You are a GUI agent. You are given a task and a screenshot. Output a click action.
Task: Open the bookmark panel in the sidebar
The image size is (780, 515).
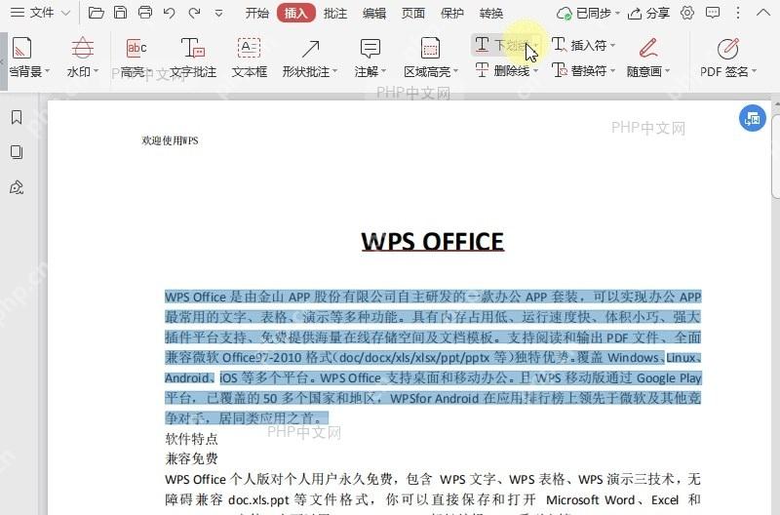[17, 117]
